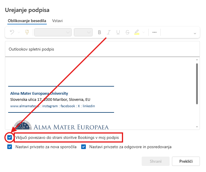
Task: Click the scrollbar up arrow in editor
Action: (197, 60)
